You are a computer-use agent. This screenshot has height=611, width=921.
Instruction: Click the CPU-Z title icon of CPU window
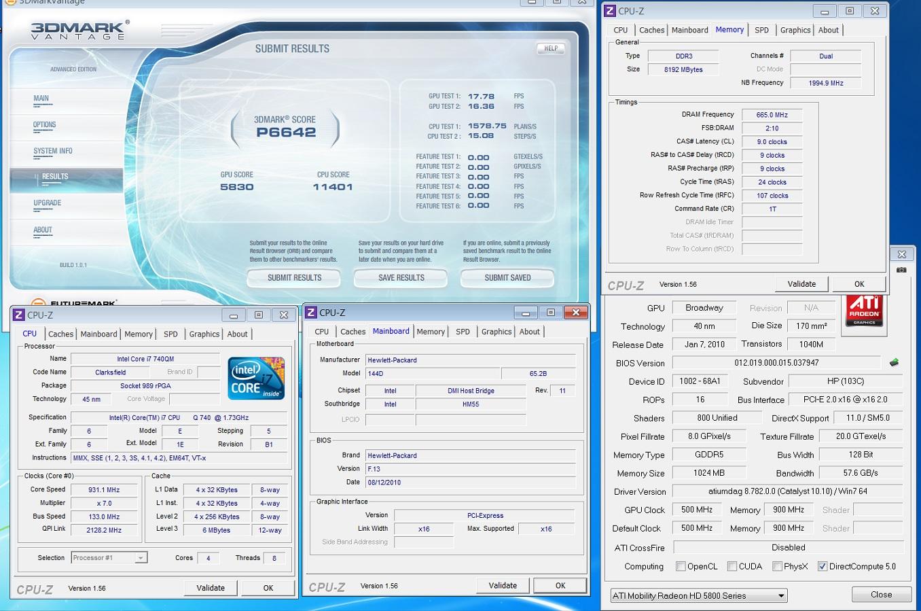tap(19, 315)
